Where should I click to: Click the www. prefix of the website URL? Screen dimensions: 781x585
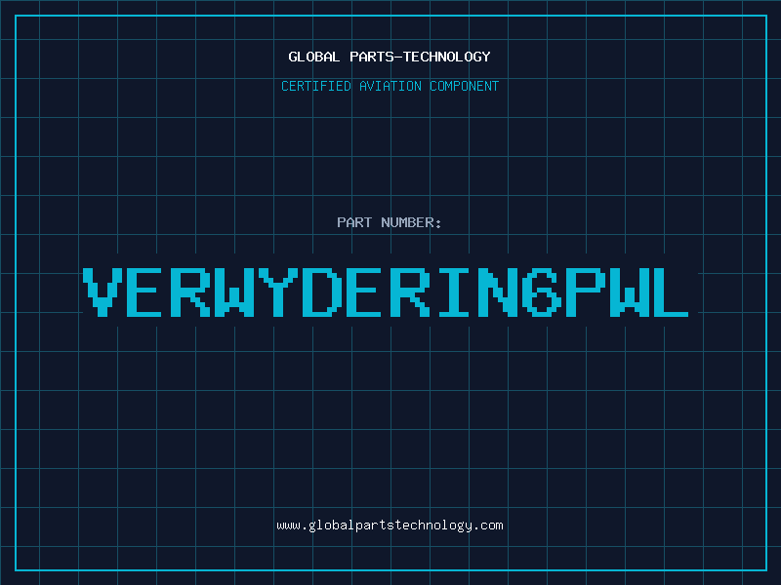pos(292,526)
